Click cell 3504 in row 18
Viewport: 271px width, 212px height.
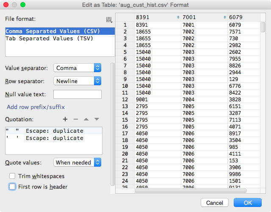tap(244, 140)
